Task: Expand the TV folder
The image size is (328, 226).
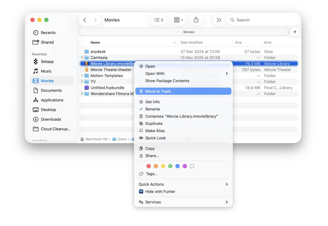Action: 82,81
